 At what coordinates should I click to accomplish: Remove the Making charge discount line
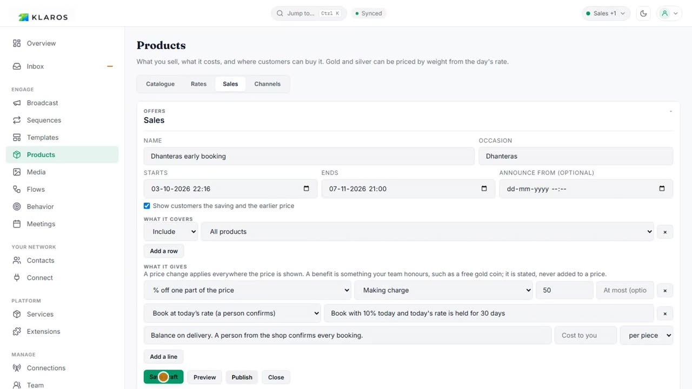pyautogui.click(x=665, y=290)
